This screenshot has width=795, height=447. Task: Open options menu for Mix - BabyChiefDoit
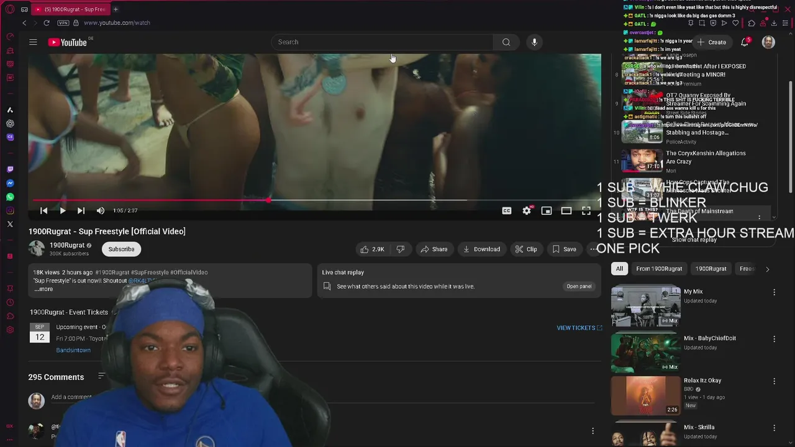pyautogui.click(x=774, y=339)
